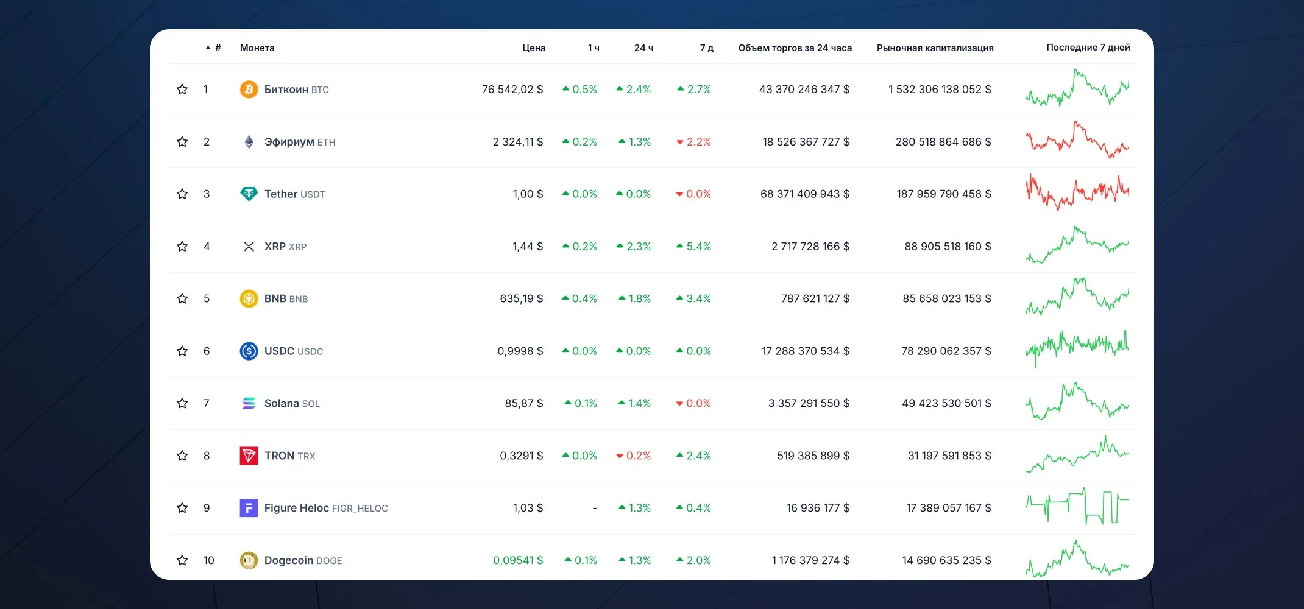
Task: Open the Solana SOL coin page
Action: (x=292, y=403)
